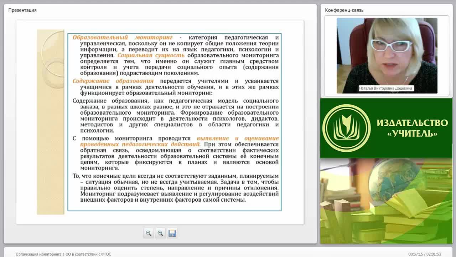Screen dimensions: 456x257
Task: Click the presenter webcam video
Action: 387,56
